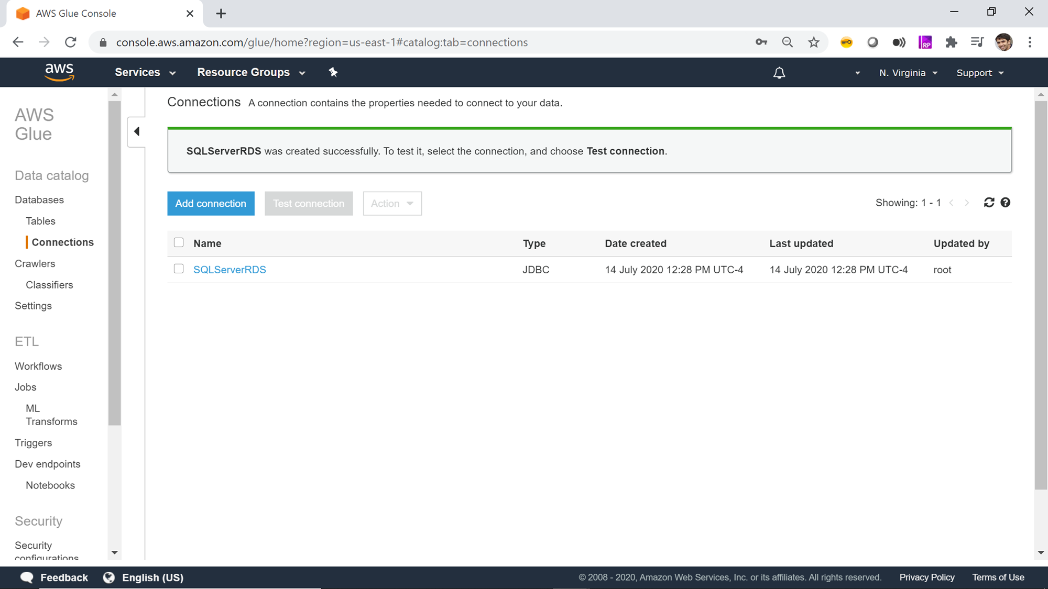The image size is (1048, 589).
Task: Click the pin shortcut icon in navbar
Action: [333, 72]
